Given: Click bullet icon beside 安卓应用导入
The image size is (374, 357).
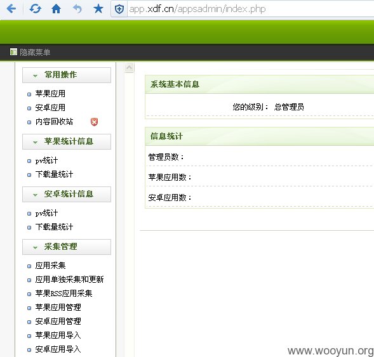Looking at the screenshot, I should click(x=29, y=350).
